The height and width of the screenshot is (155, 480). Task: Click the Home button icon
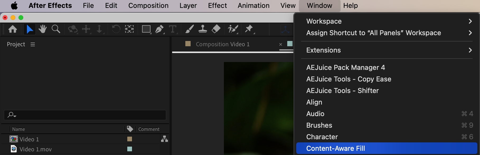pos(13,29)
